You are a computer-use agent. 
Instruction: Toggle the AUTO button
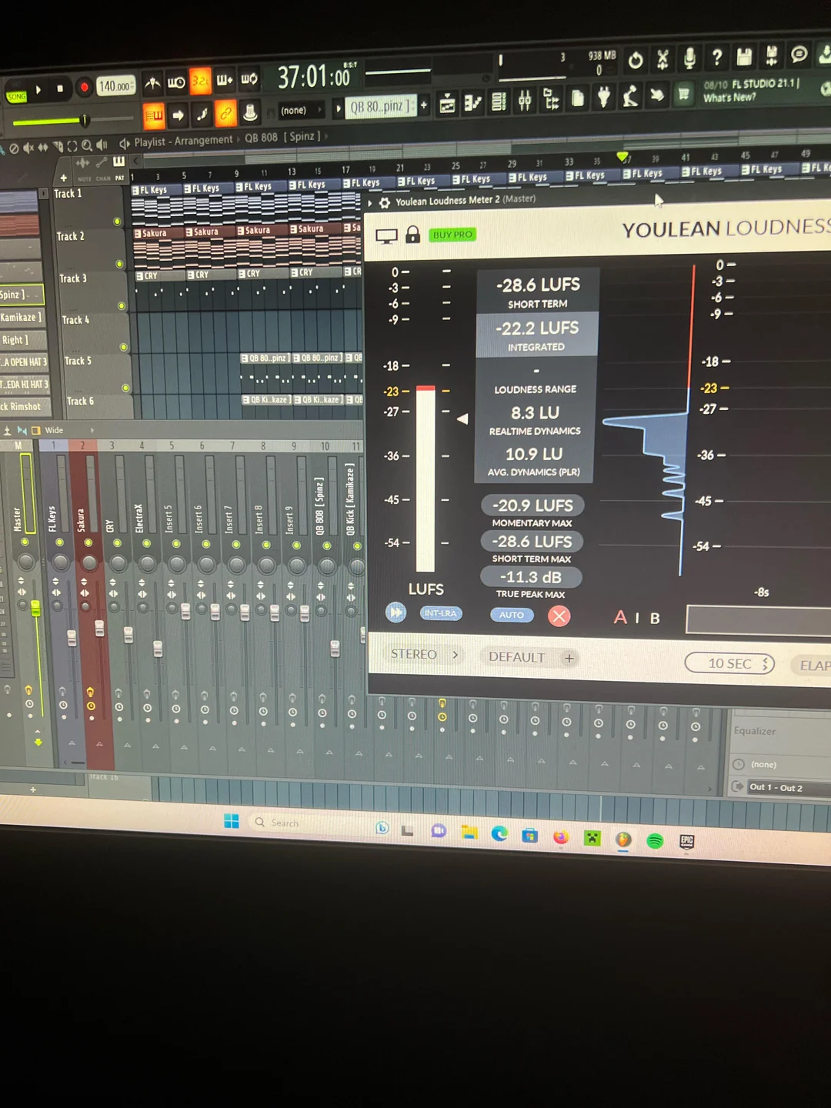(512, 615)
